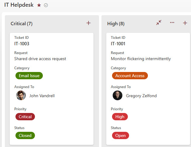Click the Critical (7) column header
This screenshot has width=191, height=147.
[22, 24]
